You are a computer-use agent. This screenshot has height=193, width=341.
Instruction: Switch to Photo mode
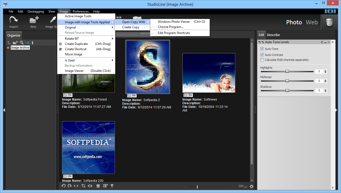coord(294,22)
